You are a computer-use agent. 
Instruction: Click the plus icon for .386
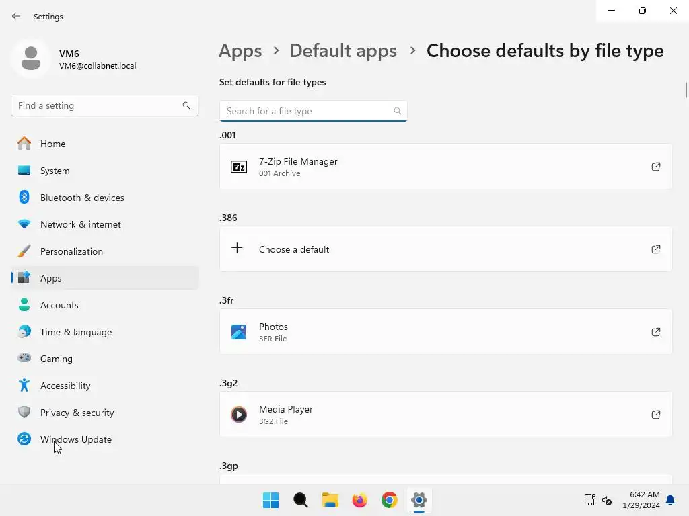(237, 249)
